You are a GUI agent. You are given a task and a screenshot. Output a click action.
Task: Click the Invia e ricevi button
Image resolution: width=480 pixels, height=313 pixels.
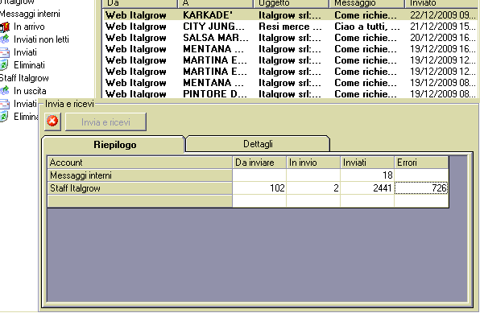pos(106,122)
